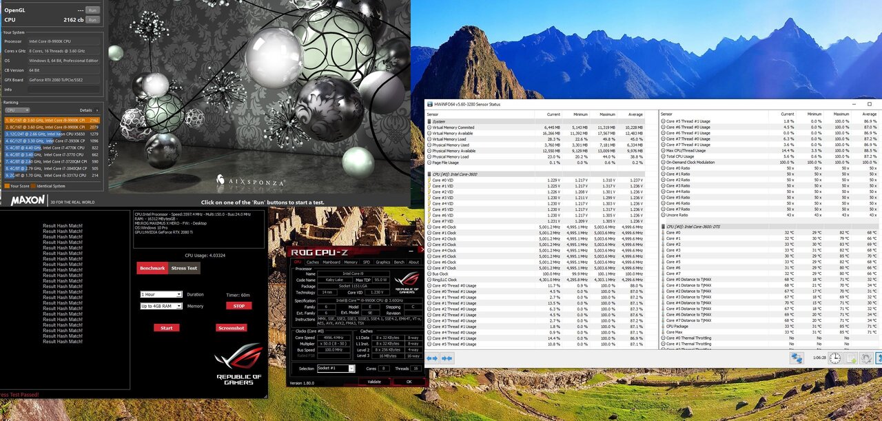Run the OpenGL test in Cinebench

92,10
